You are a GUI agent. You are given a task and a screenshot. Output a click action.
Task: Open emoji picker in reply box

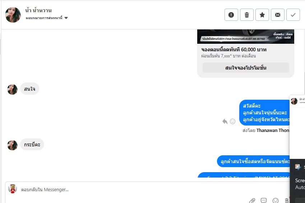(x=276, y=200)
